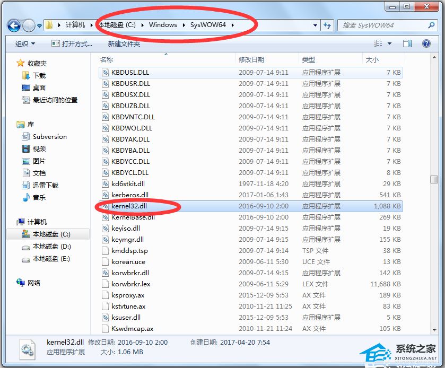Select 计算机 in the navigation pane
This screenshot has height=368, width=445.
[37, 222]
